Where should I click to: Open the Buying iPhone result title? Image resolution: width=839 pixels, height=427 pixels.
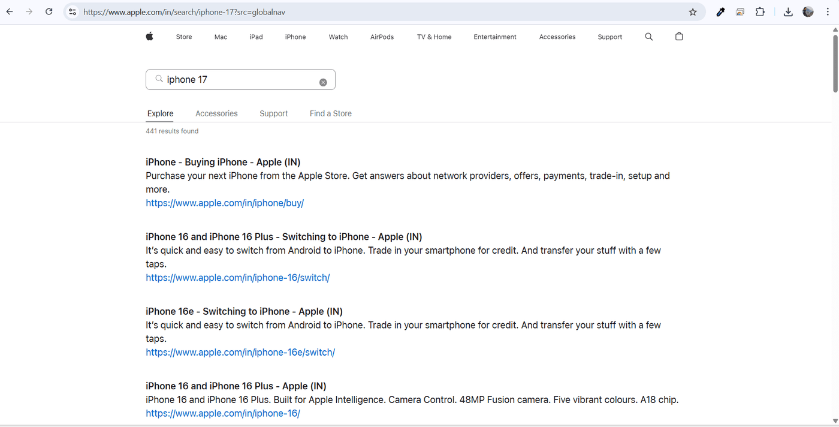(223, 162)
